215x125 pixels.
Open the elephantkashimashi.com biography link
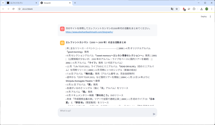click(x=89, y=32)
